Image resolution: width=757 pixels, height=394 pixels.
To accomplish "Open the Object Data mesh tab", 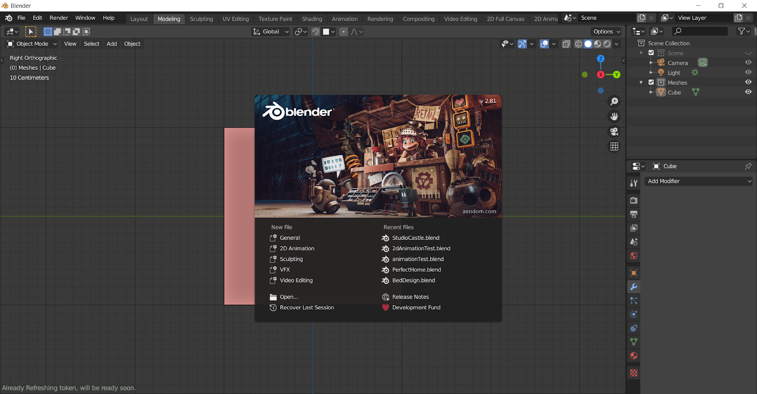I will tap(634, 342).
